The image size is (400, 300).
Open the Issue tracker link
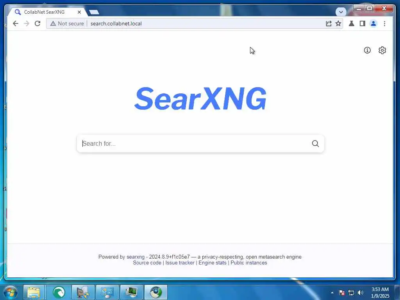pyautogui.click(x=180, y=263)
